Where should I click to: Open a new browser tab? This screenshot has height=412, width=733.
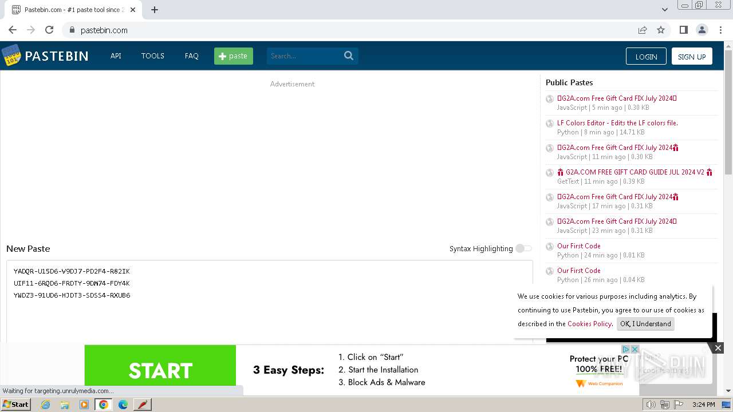[x=155, y=10]
